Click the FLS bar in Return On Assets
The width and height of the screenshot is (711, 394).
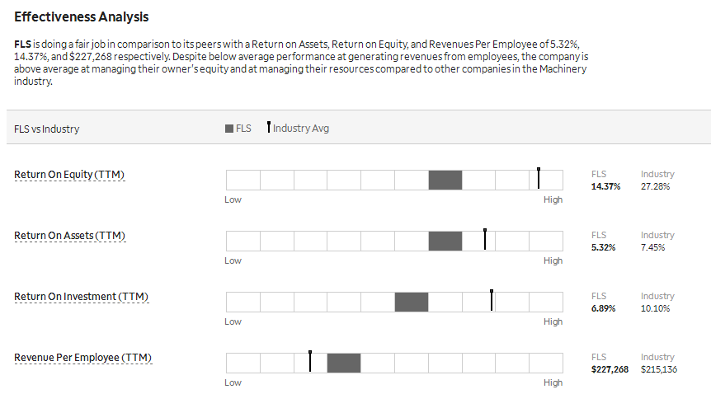445,241
